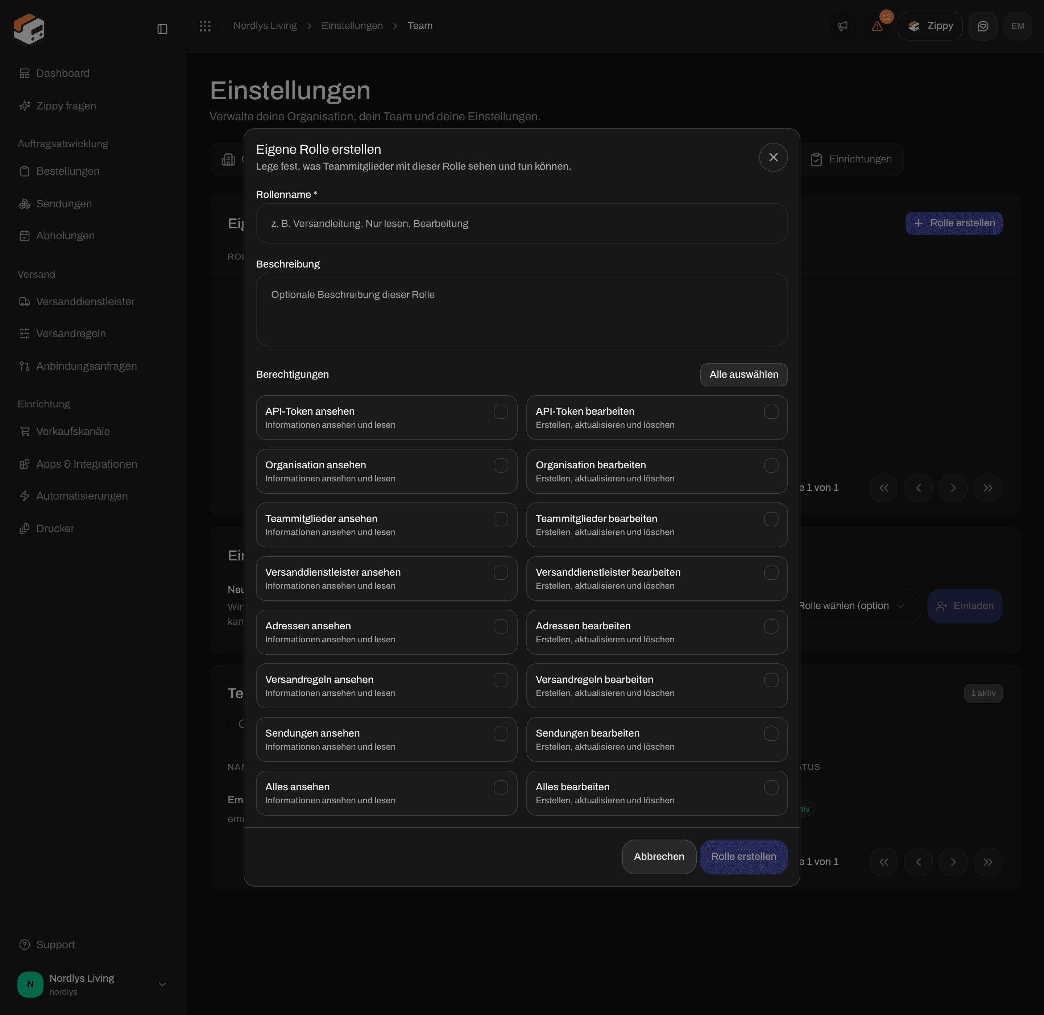Open the alerts warning icon with badge 12
The image size is (1044, 1015).
877,26
